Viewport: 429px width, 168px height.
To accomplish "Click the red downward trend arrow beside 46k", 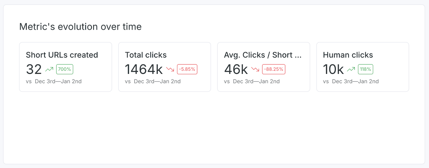I will pos(255,69).
